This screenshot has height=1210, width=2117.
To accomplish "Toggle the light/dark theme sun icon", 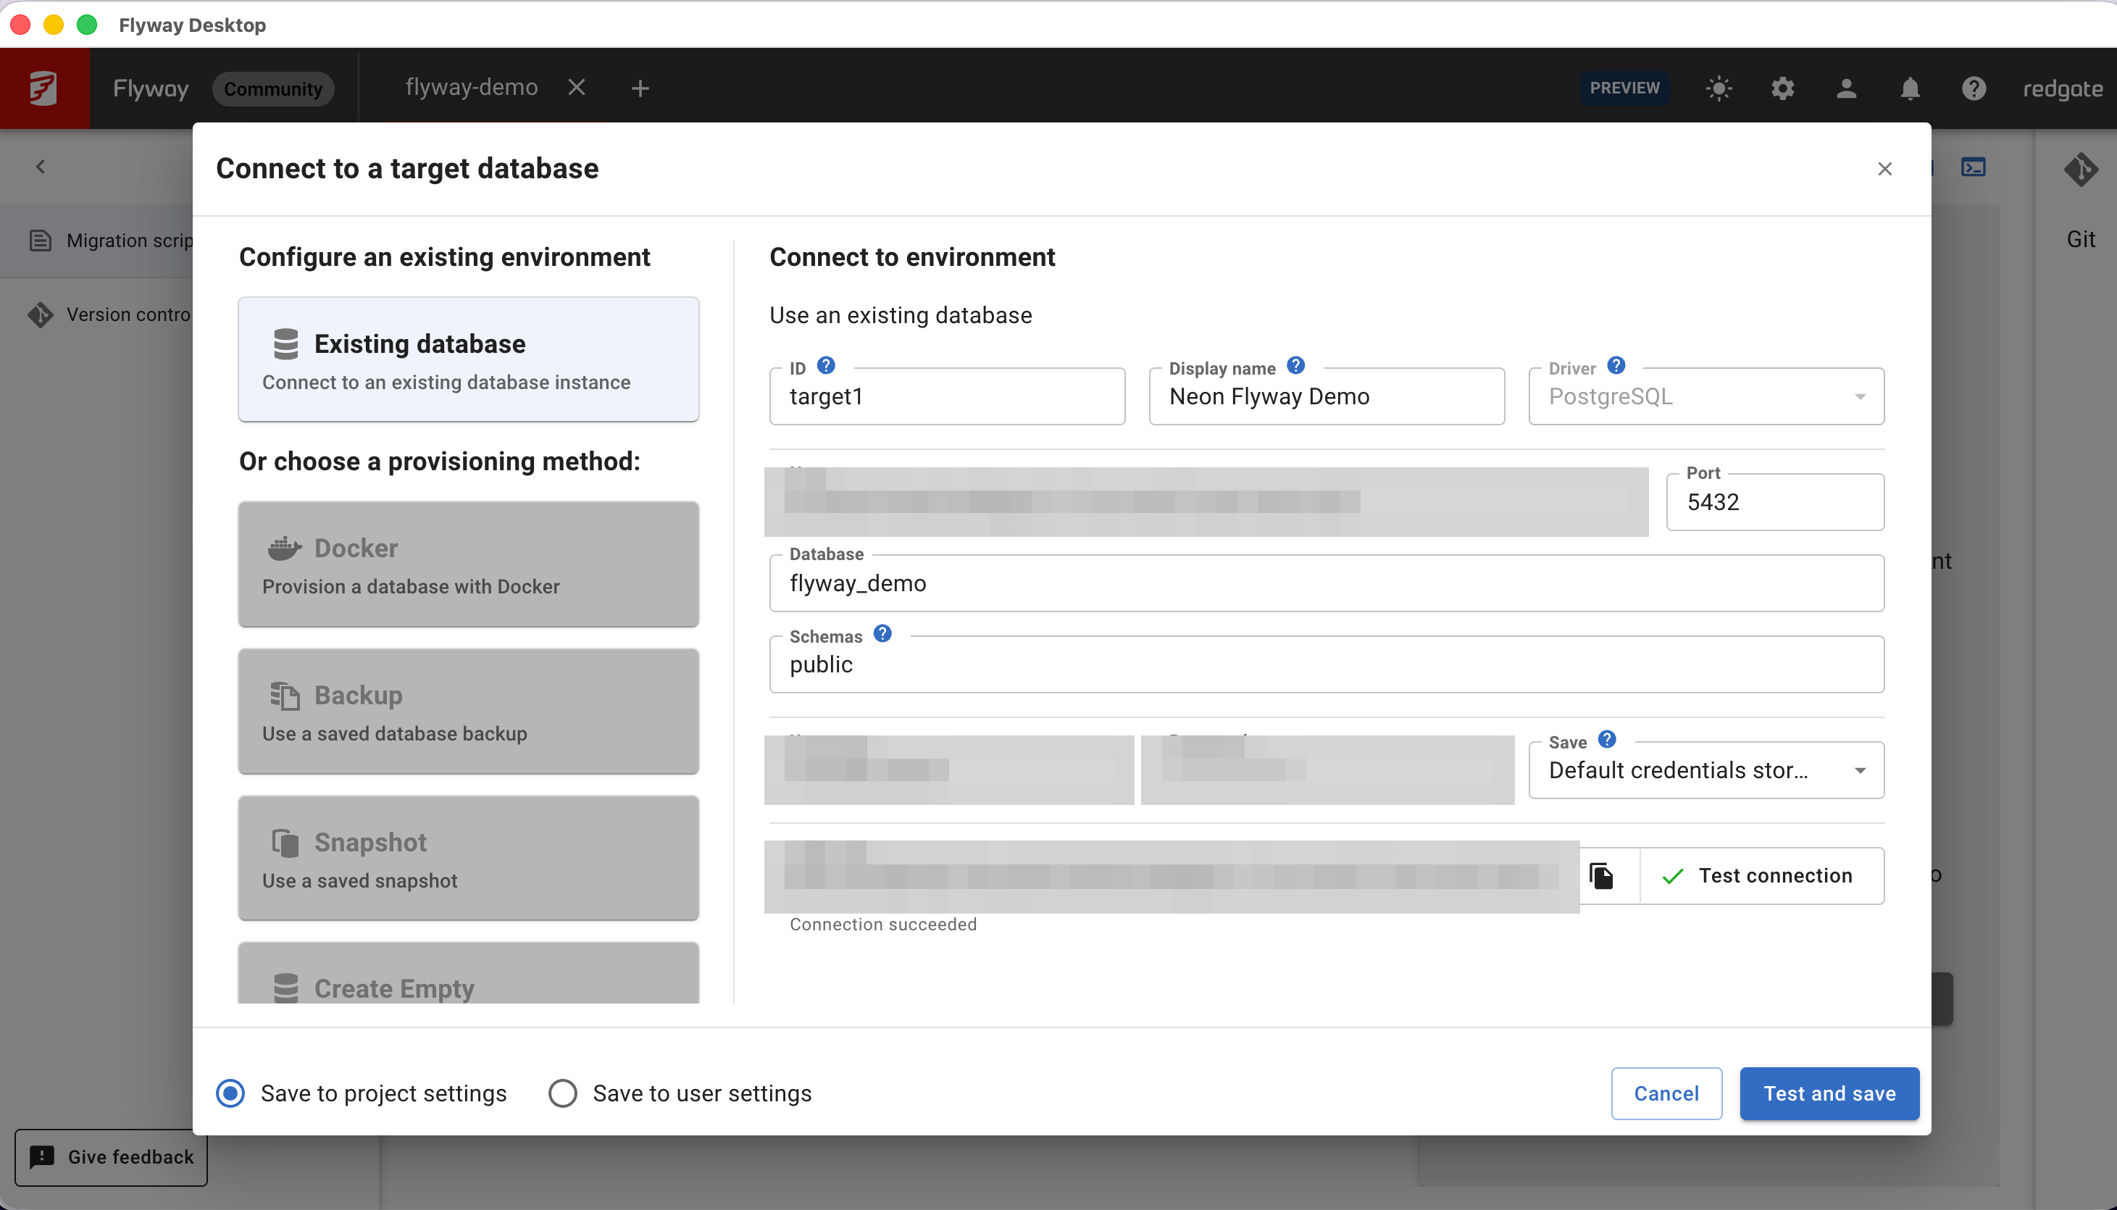I will (1719, 88).
